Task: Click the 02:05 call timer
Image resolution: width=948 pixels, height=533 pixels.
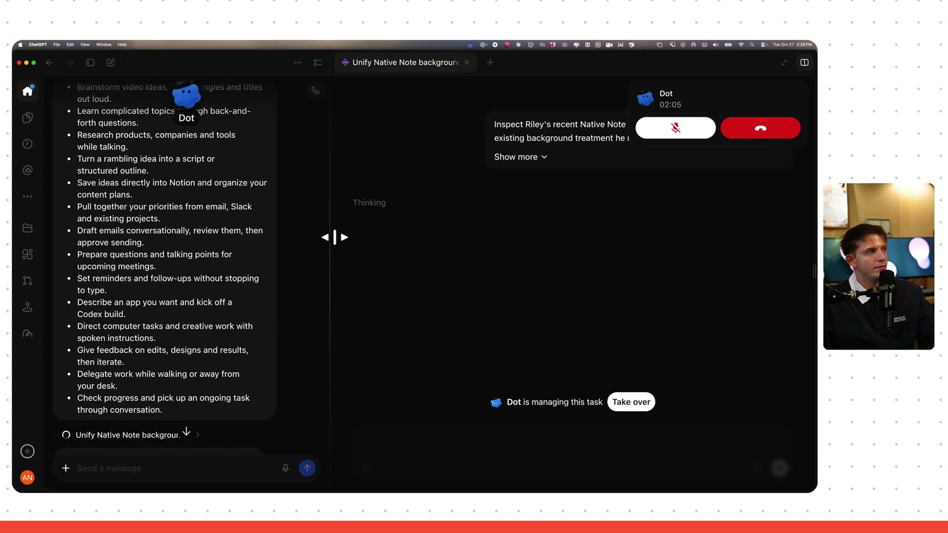Action: pos(670,105)
